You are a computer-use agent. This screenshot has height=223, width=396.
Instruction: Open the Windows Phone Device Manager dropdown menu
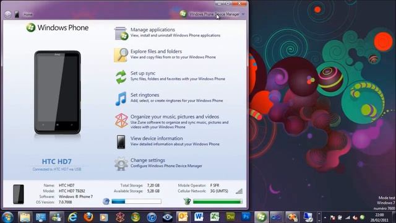243,14
